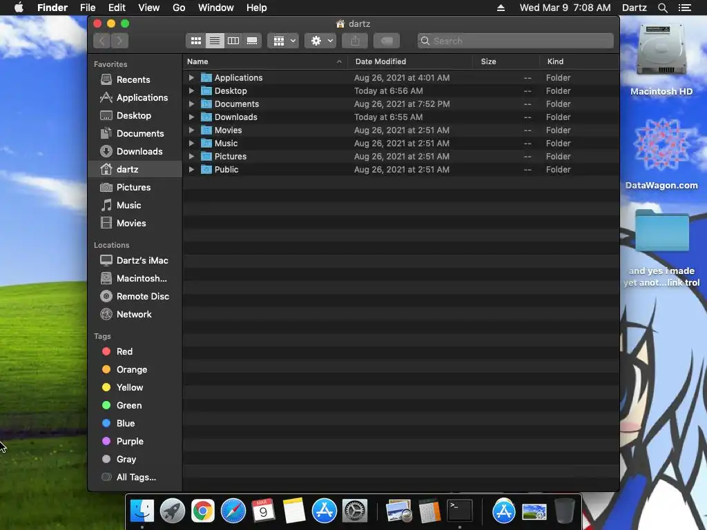
Task: Select Downloads in sidebar Favorites
Action: (x=135, y=151)
